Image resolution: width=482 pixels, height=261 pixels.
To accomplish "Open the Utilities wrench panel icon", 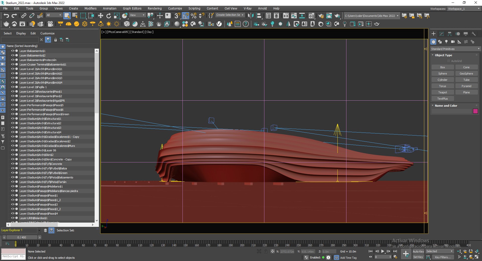I will pos(474,34).
